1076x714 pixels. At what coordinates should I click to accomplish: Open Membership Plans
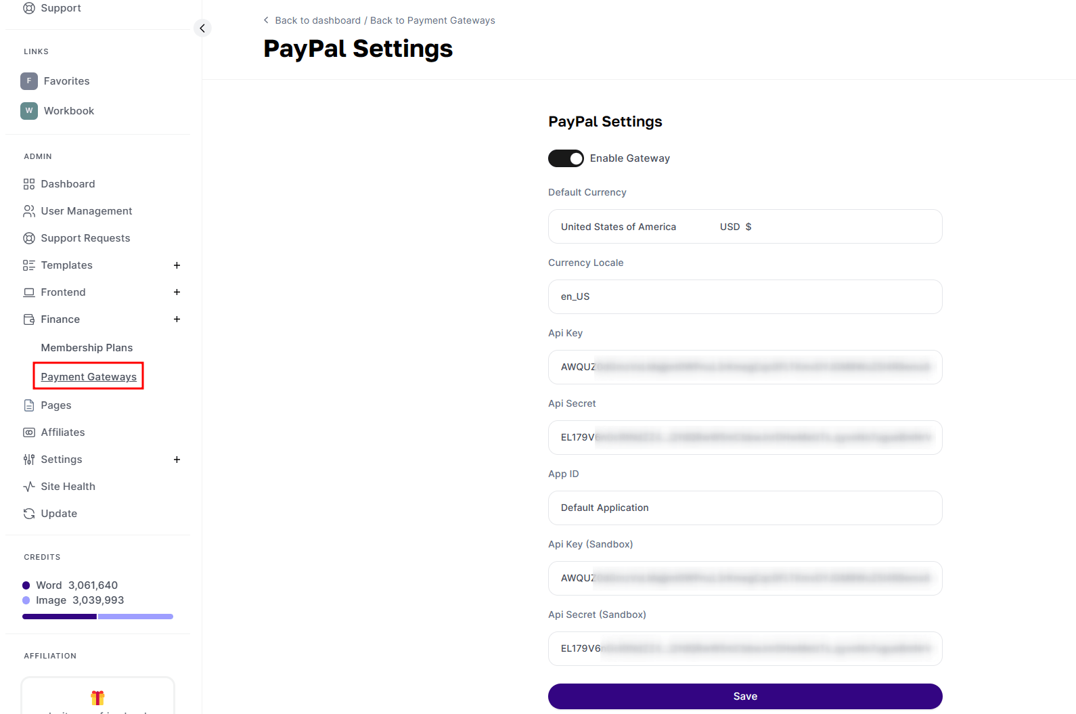pos(87,347)
